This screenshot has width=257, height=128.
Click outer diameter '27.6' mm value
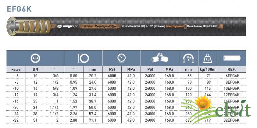[x=93, y=88]
